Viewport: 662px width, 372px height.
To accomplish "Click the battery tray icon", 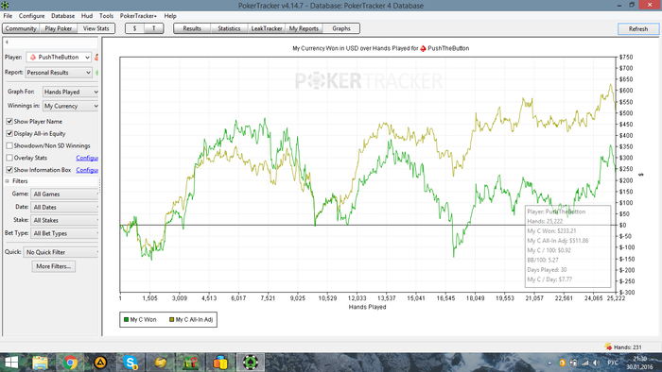I will 573,363.
